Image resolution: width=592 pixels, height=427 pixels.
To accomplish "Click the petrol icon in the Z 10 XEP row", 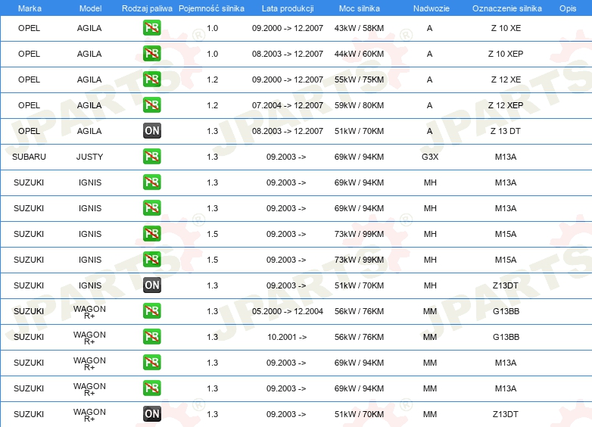I will pyautogui.click(x=151, y=54).
